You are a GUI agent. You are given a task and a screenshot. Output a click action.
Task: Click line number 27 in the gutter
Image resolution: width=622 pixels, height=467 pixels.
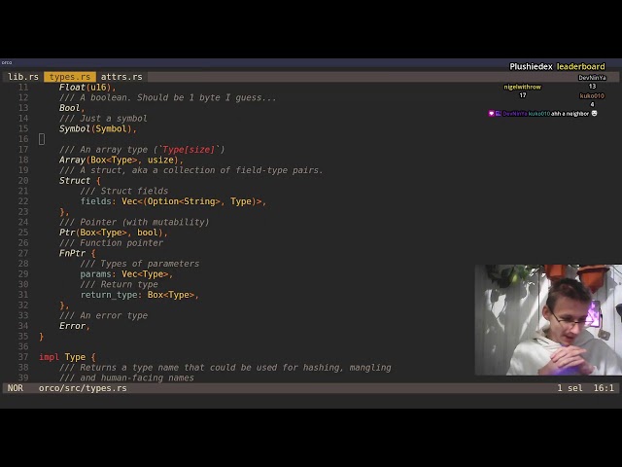(x=23, y=253)
